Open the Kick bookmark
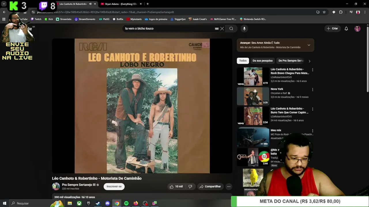Screen dimensions: 369x207 click(49, 19)
